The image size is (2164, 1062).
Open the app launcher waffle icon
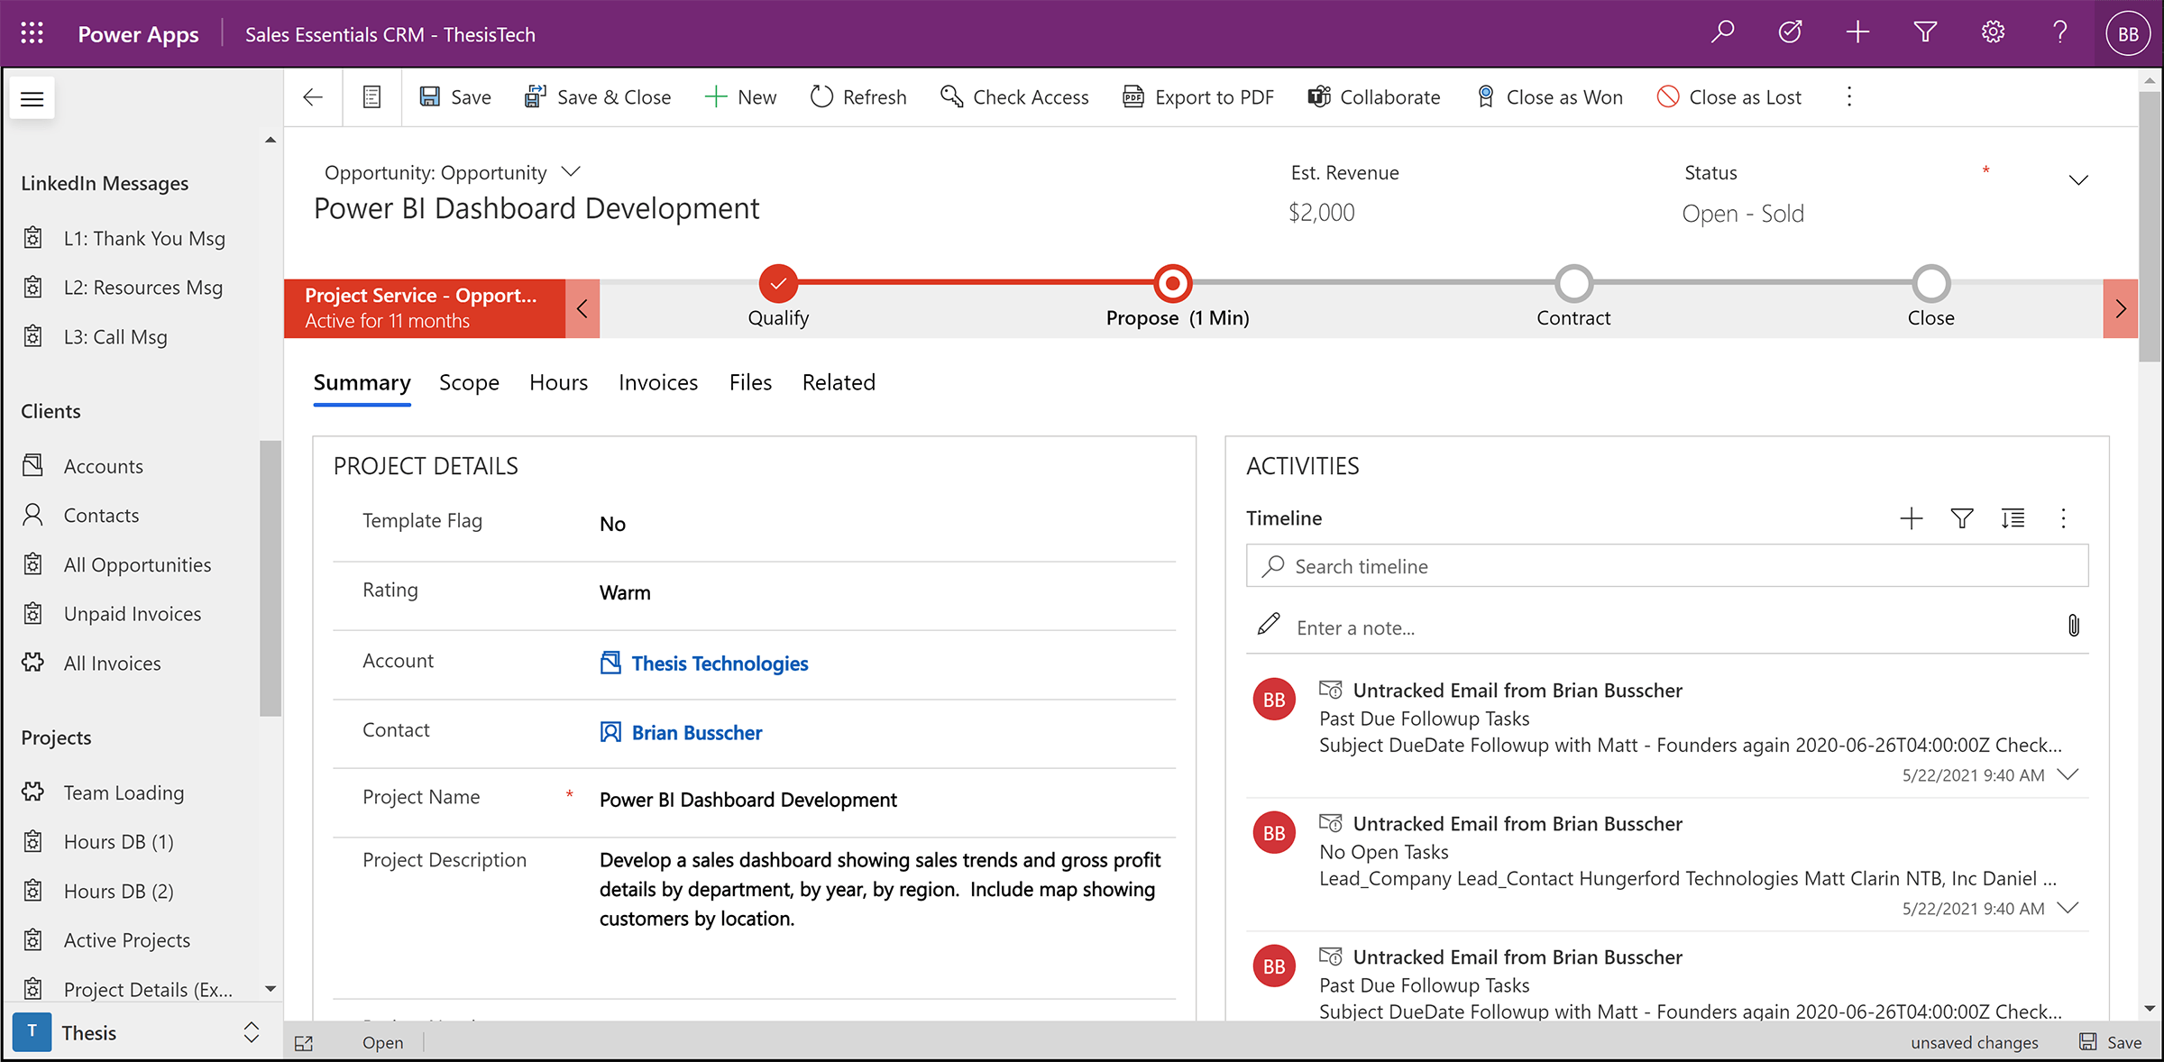click(32, 33)
